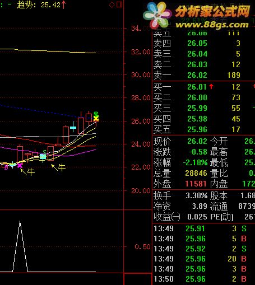
Task: Select the 卖一 26.02 ask row
Action: pos(203,75)
